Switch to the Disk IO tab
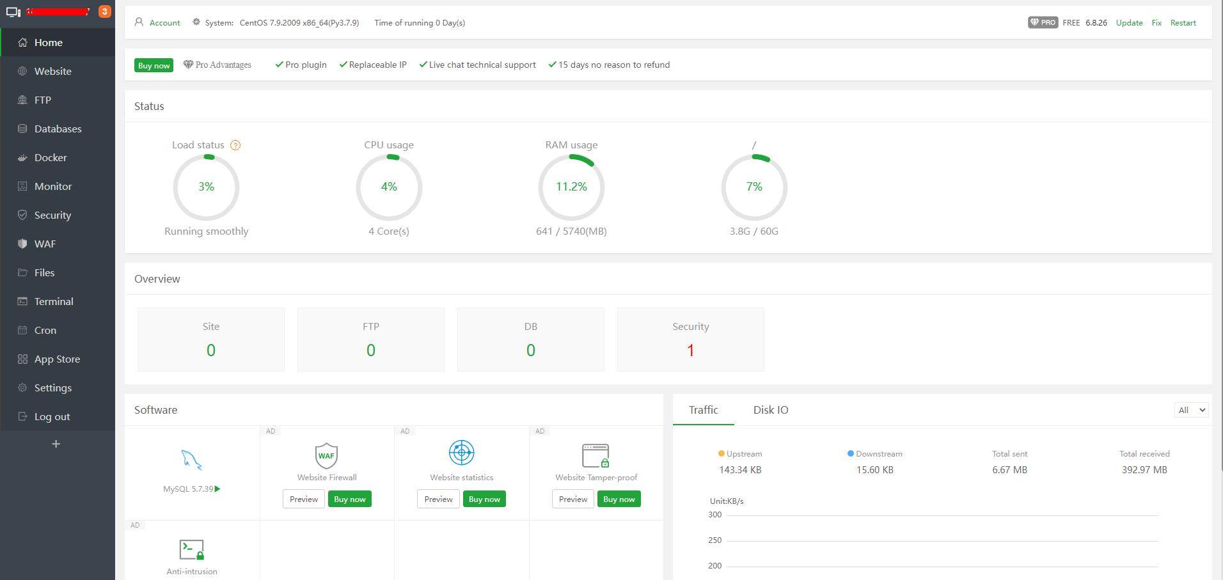The image size is (1223, 580). (771, 410)
